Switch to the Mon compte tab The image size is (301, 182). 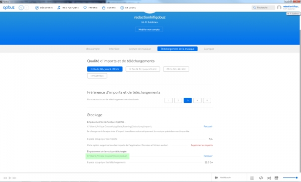click(92, 49)
